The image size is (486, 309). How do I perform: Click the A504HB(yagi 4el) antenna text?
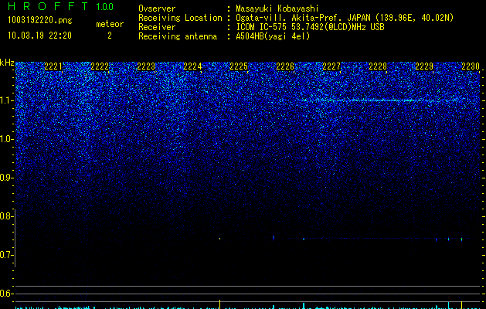[x=273, y=36]
